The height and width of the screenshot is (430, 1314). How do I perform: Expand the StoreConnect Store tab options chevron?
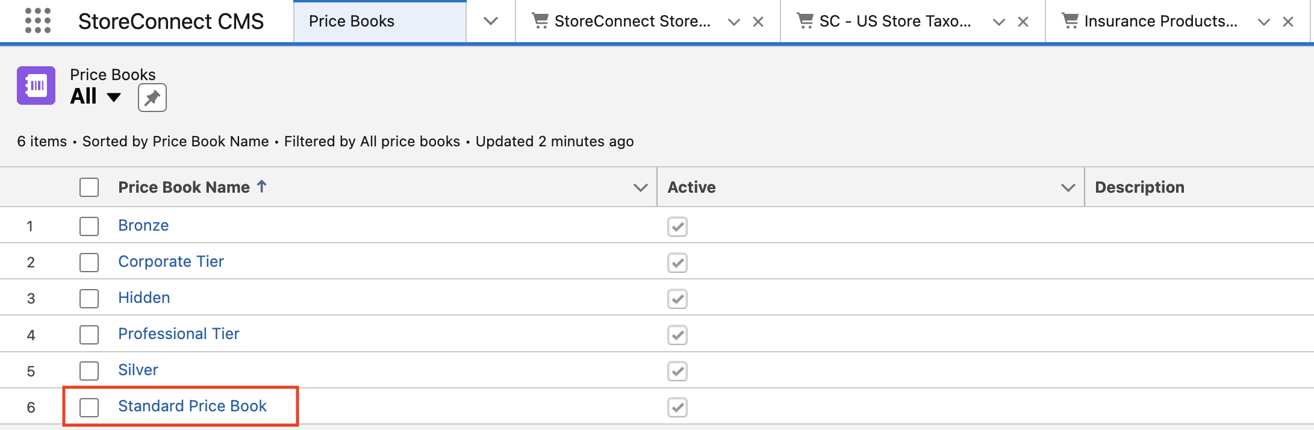click(733, 22)
